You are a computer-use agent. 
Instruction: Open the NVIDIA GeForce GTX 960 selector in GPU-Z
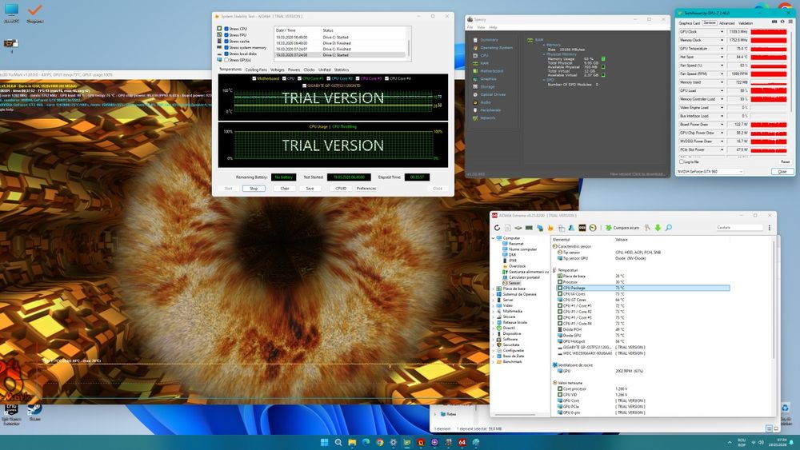click(709, 172)
